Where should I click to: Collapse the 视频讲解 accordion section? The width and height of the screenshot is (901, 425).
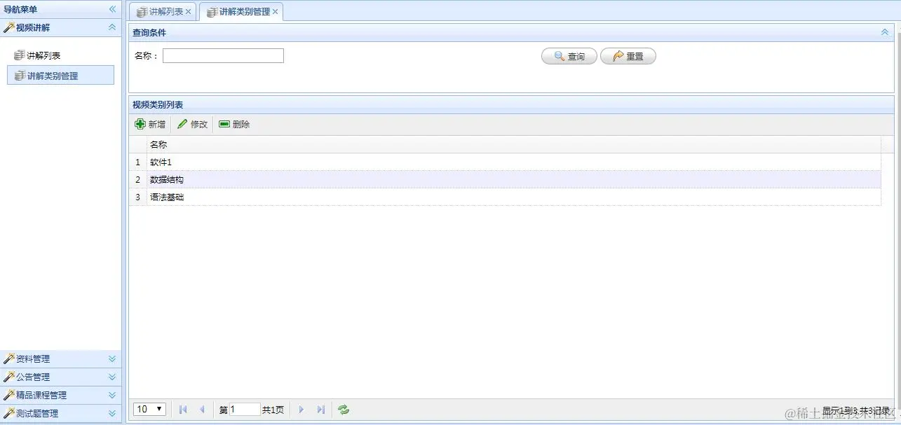112,27
